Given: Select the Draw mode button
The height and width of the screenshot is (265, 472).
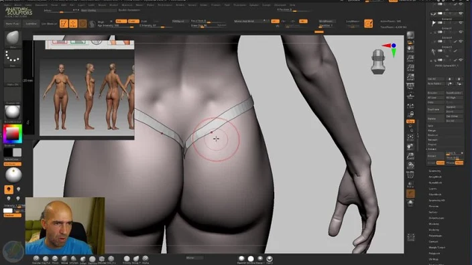Looking at the screenshot, I should pyautogui.click(x=73, y=23).
